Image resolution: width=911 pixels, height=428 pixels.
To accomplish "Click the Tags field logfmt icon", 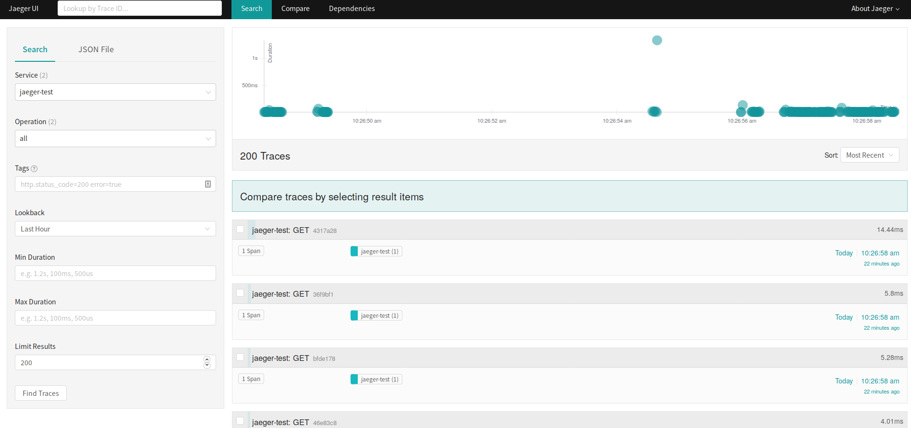I will click(x=208, y=184).
